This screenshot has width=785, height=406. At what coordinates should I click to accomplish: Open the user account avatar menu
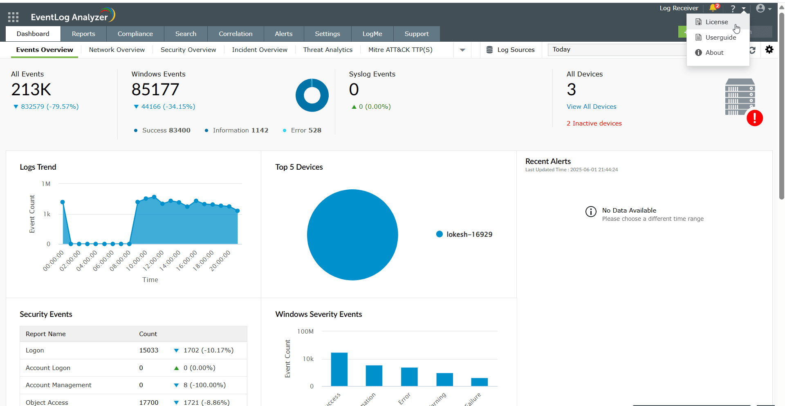(x=763, y=8)
